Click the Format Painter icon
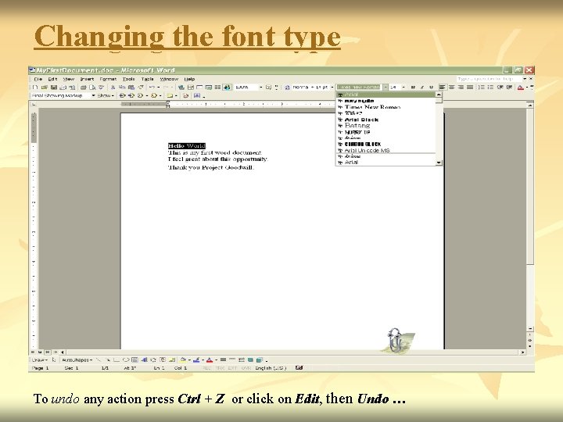563x422 pixels. click(141, 88)
